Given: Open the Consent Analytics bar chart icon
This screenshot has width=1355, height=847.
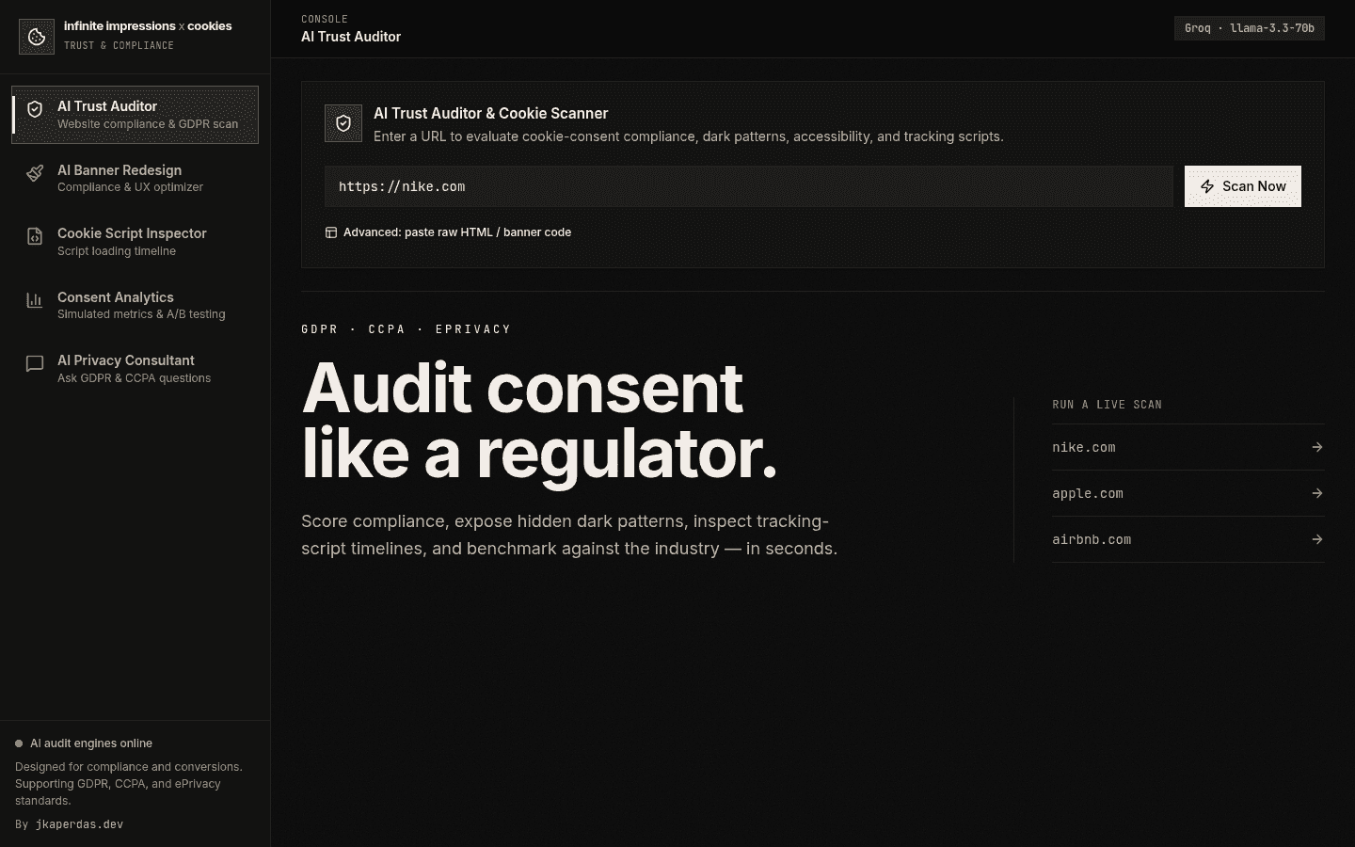Looking at the screenshot, I should coord(35,300).
